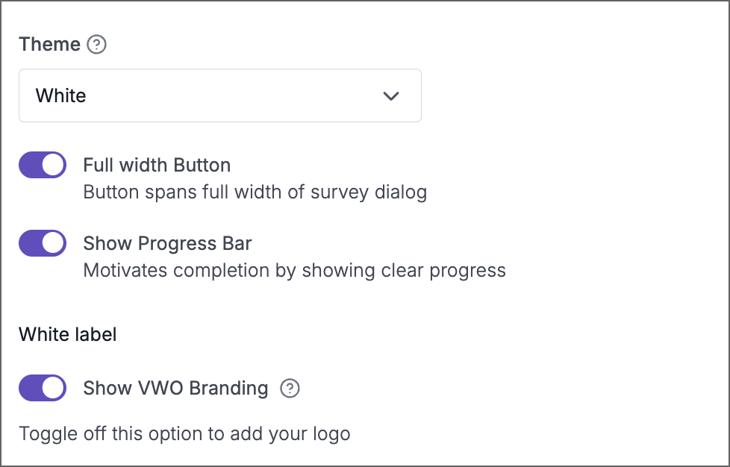Select the White label section heading
Screen dimensions: 730x467
tap(67, 334)
